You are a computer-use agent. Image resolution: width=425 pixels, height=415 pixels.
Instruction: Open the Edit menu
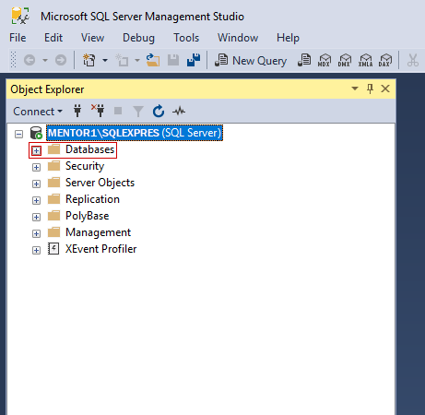pos(53,38)
